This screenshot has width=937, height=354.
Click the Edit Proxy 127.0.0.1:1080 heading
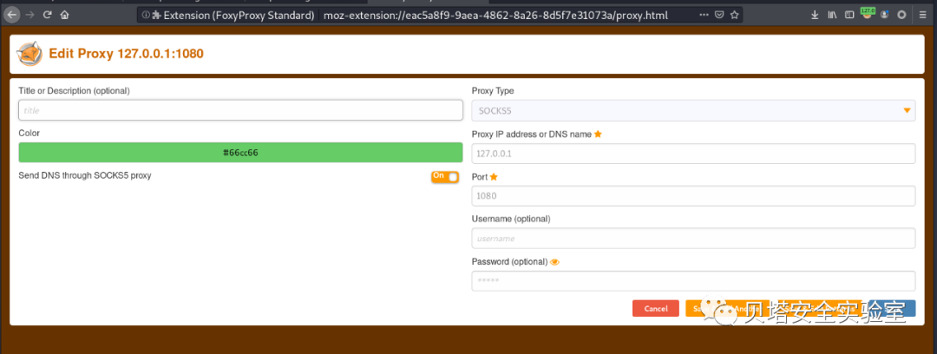click(x=126, y=54)
